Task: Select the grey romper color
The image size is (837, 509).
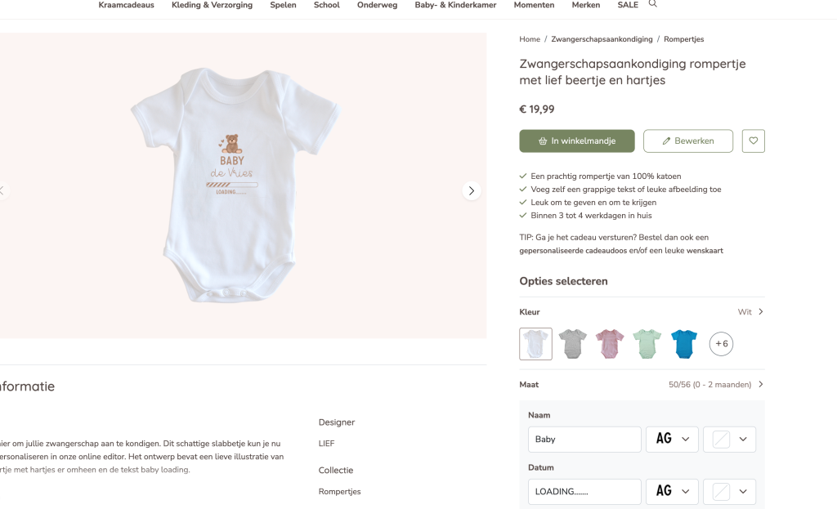Action: pyautogui.click(x=573, y=344)
